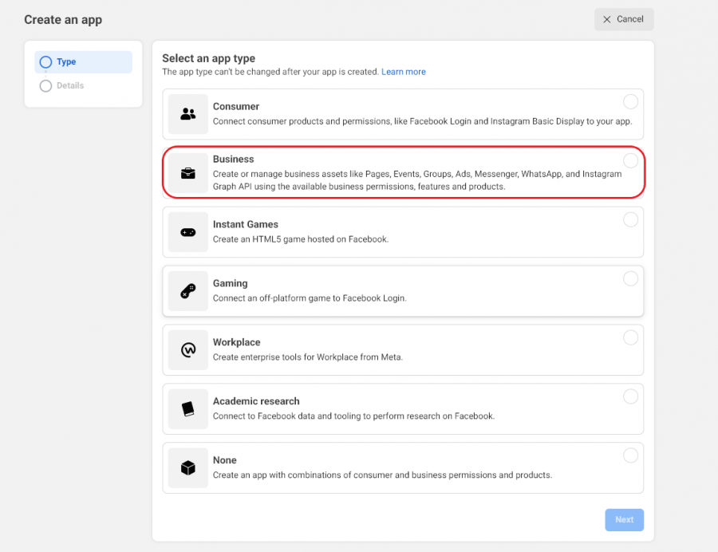Click the Academic research title text
Image resolution: width=718 pixels, height=552 pixels.
pyautogui.click(x=256, y=401)
